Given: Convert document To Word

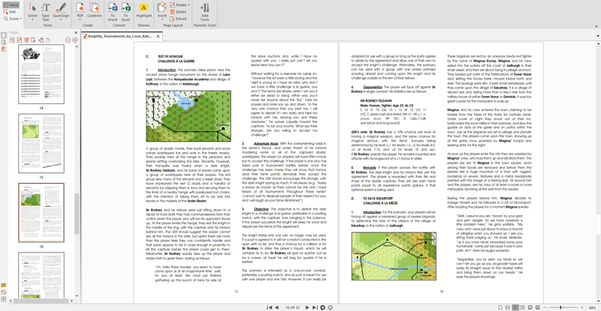Looking at the screenshot, I should point(112,13).
